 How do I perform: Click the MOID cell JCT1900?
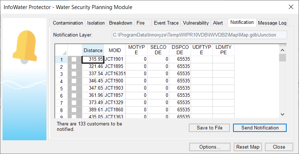point(115,81)
